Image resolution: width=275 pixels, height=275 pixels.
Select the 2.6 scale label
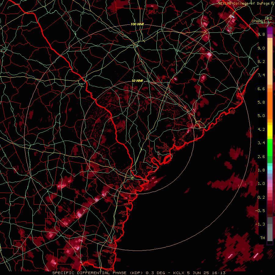tap(261, 157)
